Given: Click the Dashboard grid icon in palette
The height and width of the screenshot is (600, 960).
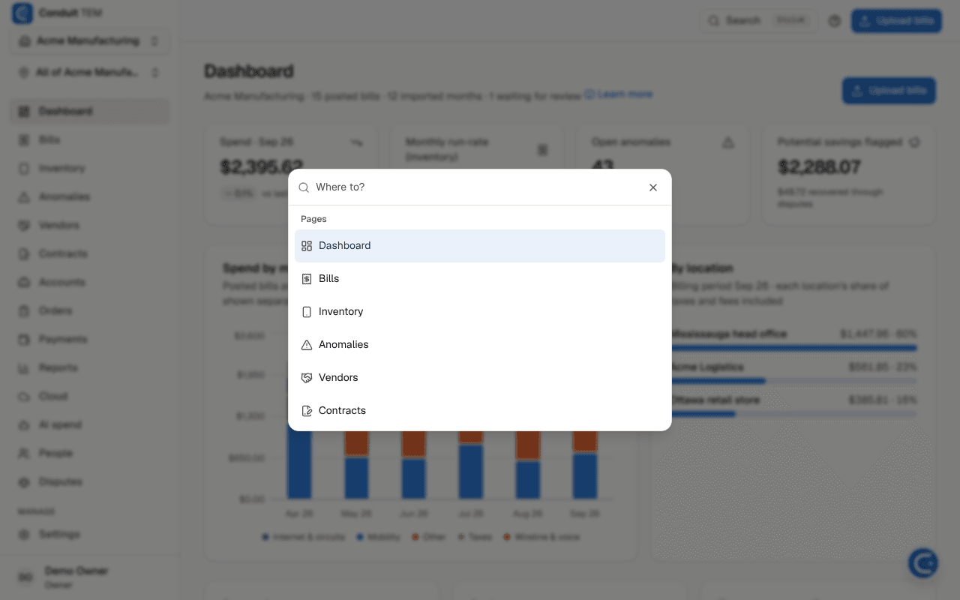Looking at the screenshot, I should (307, 246).
